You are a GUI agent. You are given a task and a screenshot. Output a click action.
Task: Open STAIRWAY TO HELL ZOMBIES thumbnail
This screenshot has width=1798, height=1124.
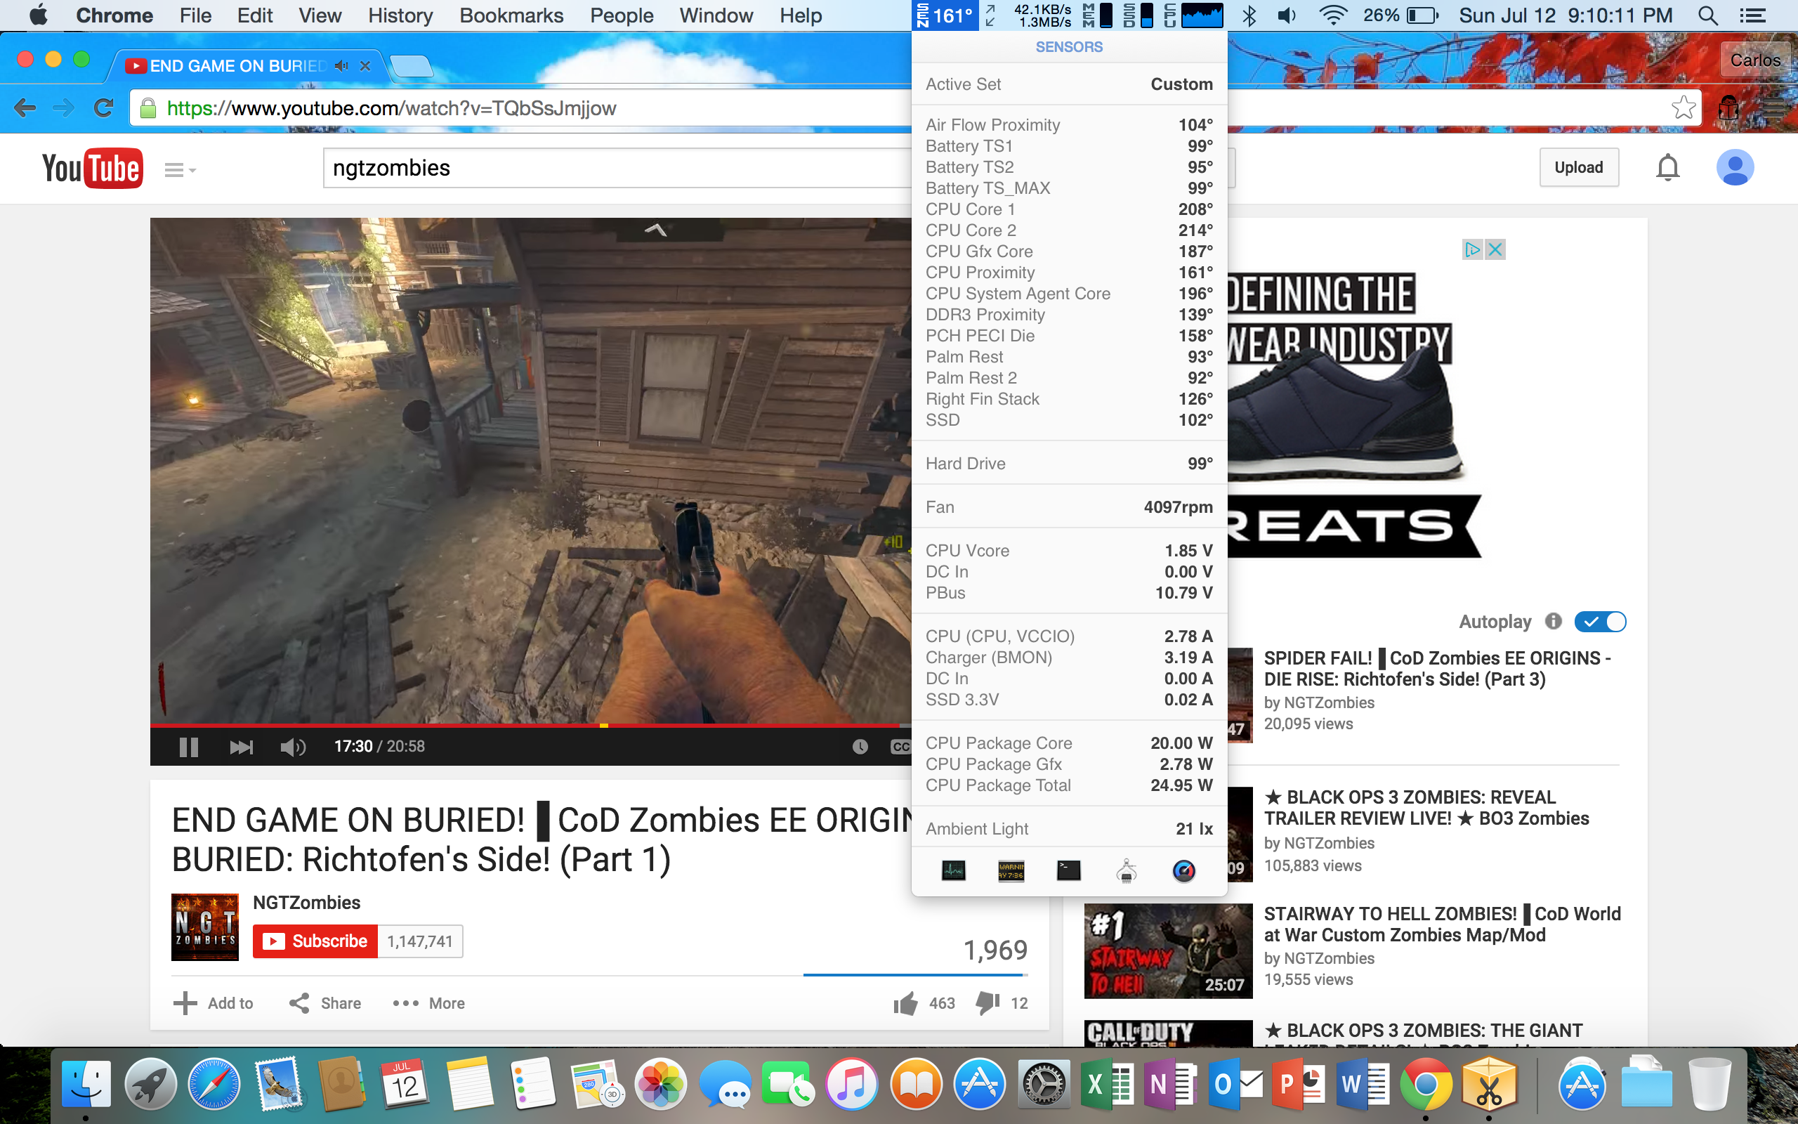pos(1167,950)
